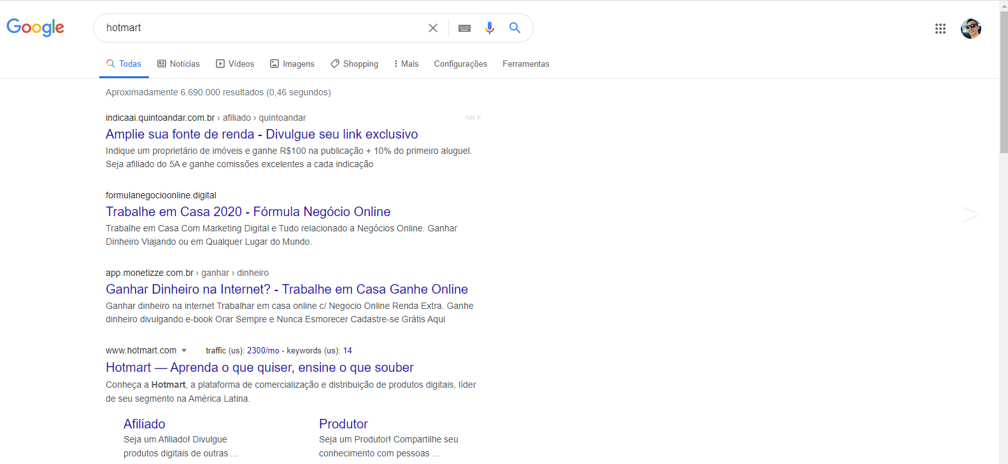This screenshot has height=464, width=1008.
Task: Switch to the Shopping tab
Action: 354,64
